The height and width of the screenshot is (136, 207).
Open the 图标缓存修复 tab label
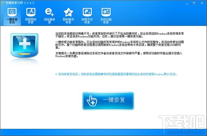pyautogui.click(x=68, y=21)
